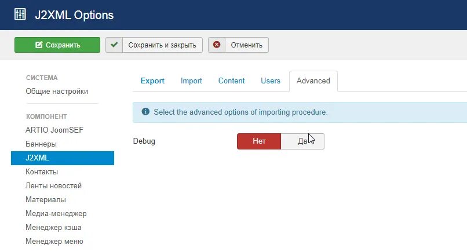Image resolution: width=467 pixels, height=252 pixels.
Task: Select the Advanced tab
Action: click(x=313, y=81)
